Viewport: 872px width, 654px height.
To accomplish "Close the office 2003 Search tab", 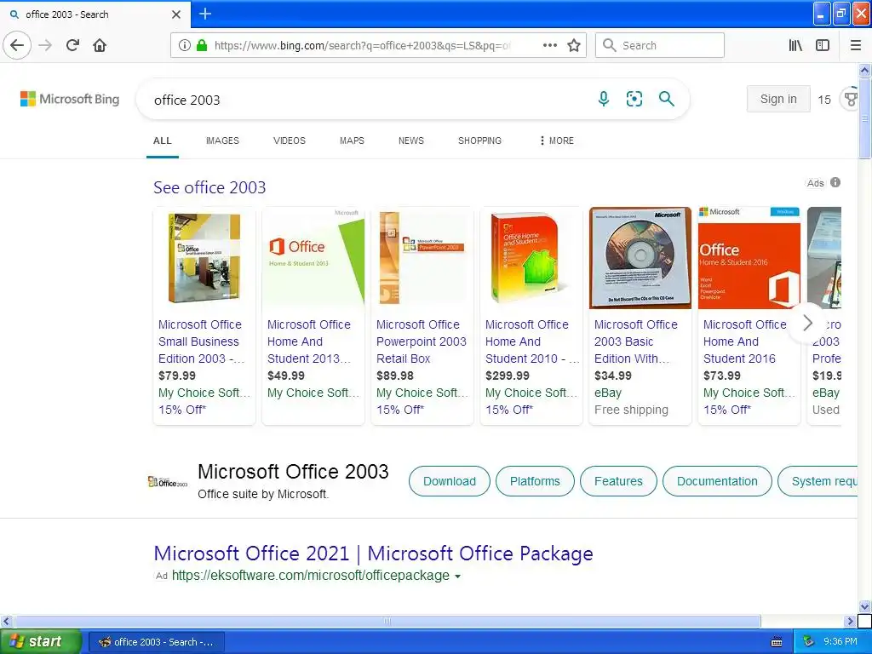I will pos(175,14).
